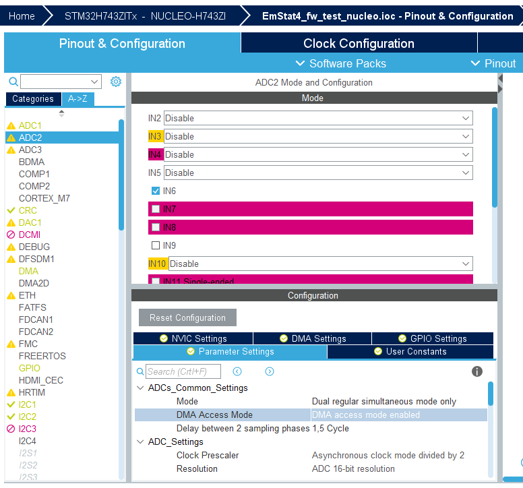
Task: Select the DMA Access Mode parameter row
Action: 311,415
